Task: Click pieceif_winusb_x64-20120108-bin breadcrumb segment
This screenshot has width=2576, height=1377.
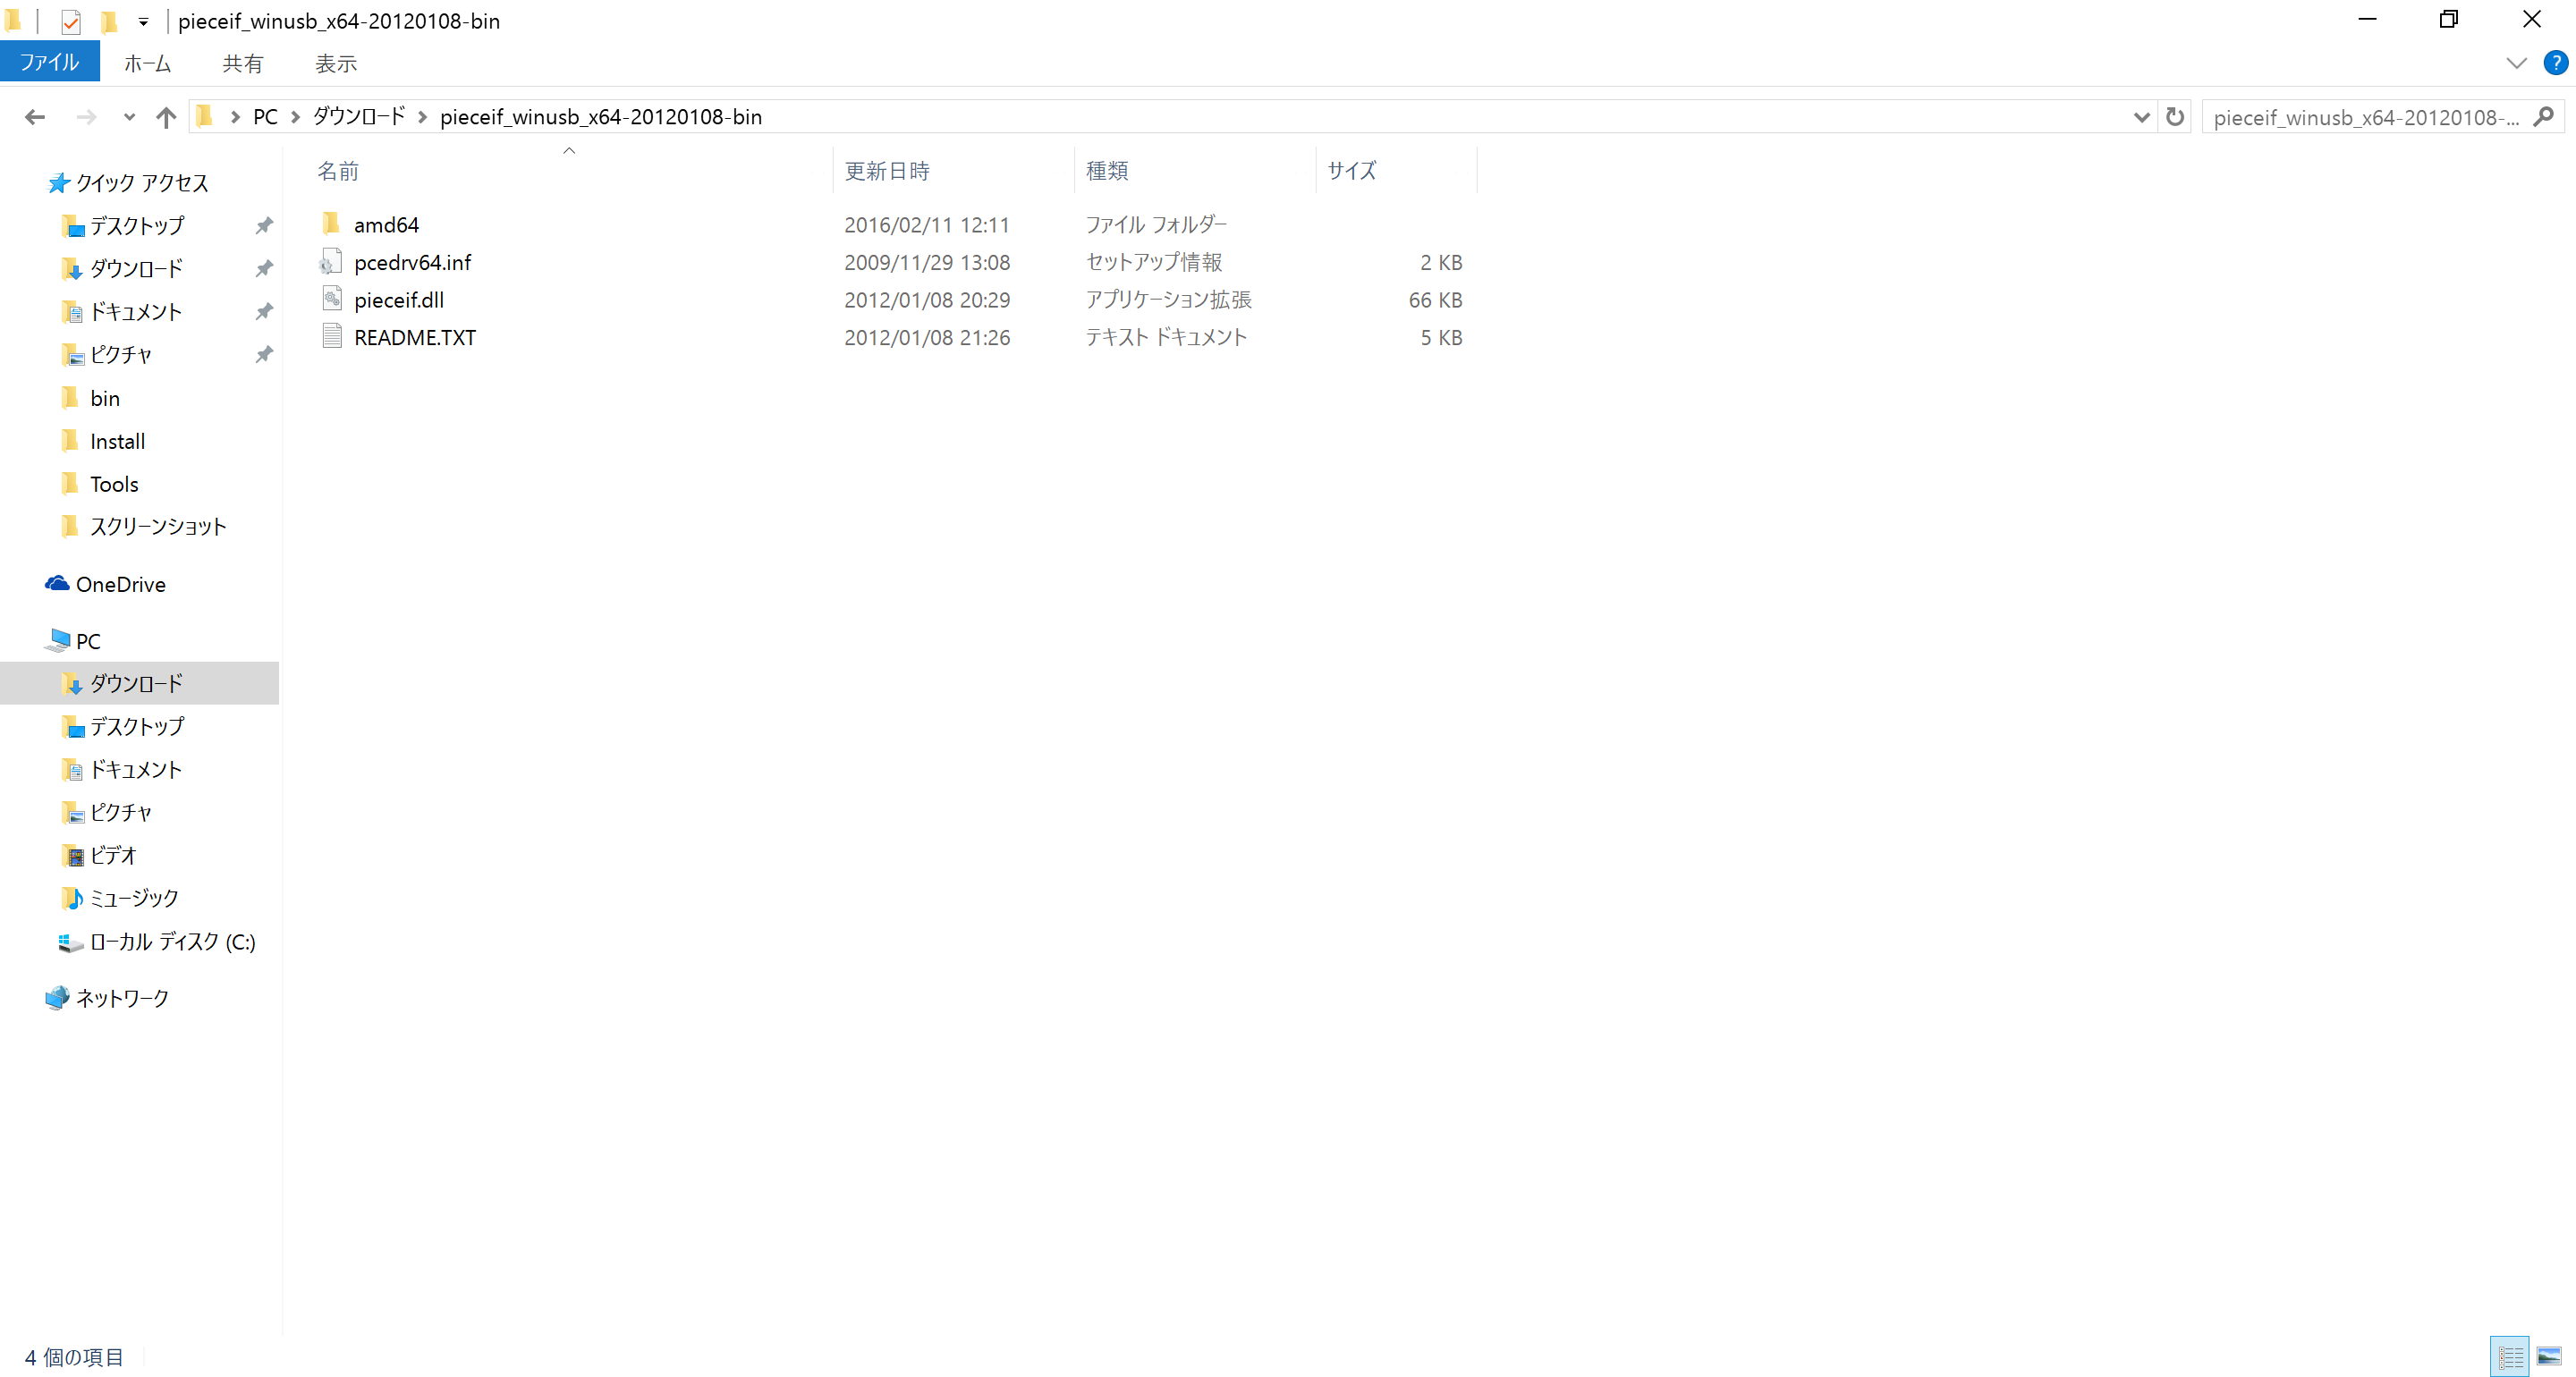Action: 601,117
